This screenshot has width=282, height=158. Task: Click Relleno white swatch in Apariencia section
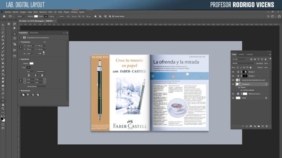(32, 63)
